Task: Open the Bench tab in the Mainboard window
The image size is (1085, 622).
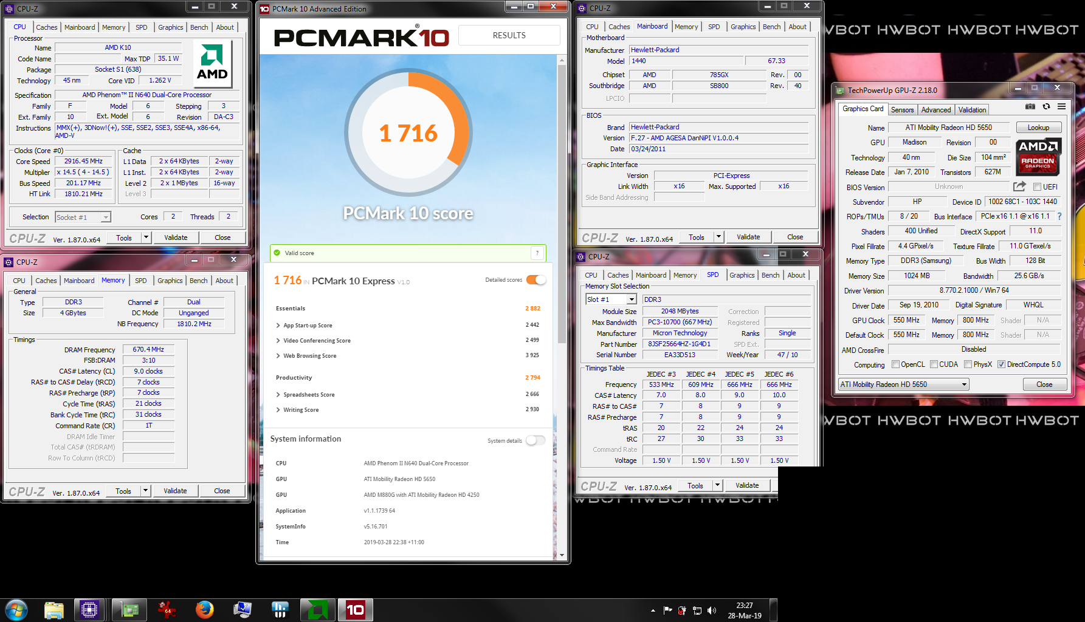Action: (x=771, y=27)
